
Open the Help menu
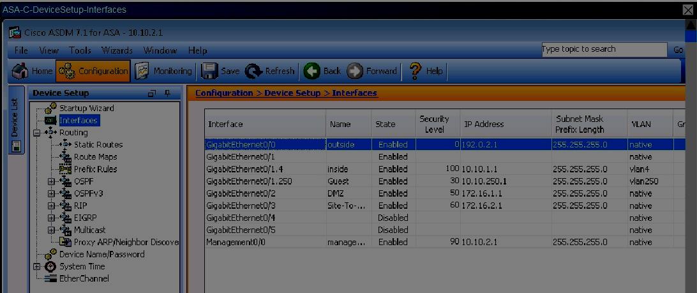197,50
